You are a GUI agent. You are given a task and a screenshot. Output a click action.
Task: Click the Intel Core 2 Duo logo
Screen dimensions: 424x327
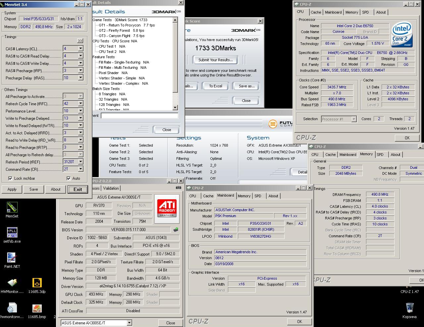click(402, 35)
